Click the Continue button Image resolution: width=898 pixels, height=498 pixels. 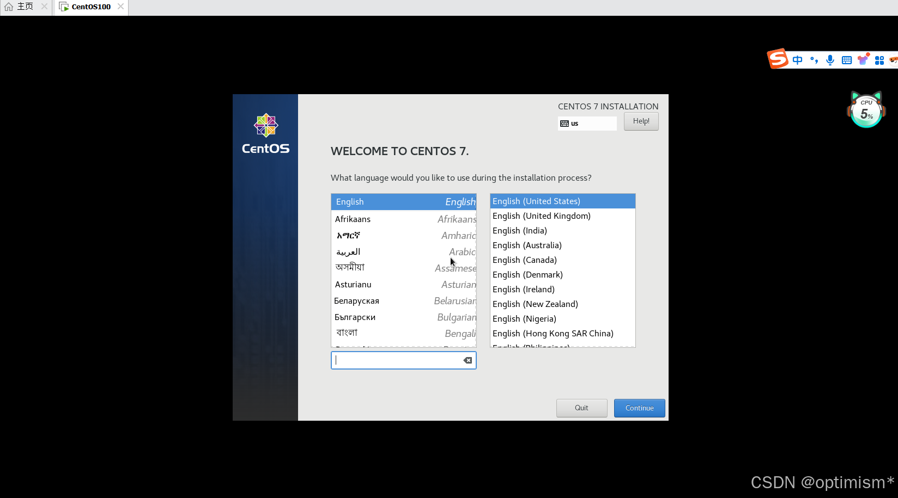pos(640,408)
